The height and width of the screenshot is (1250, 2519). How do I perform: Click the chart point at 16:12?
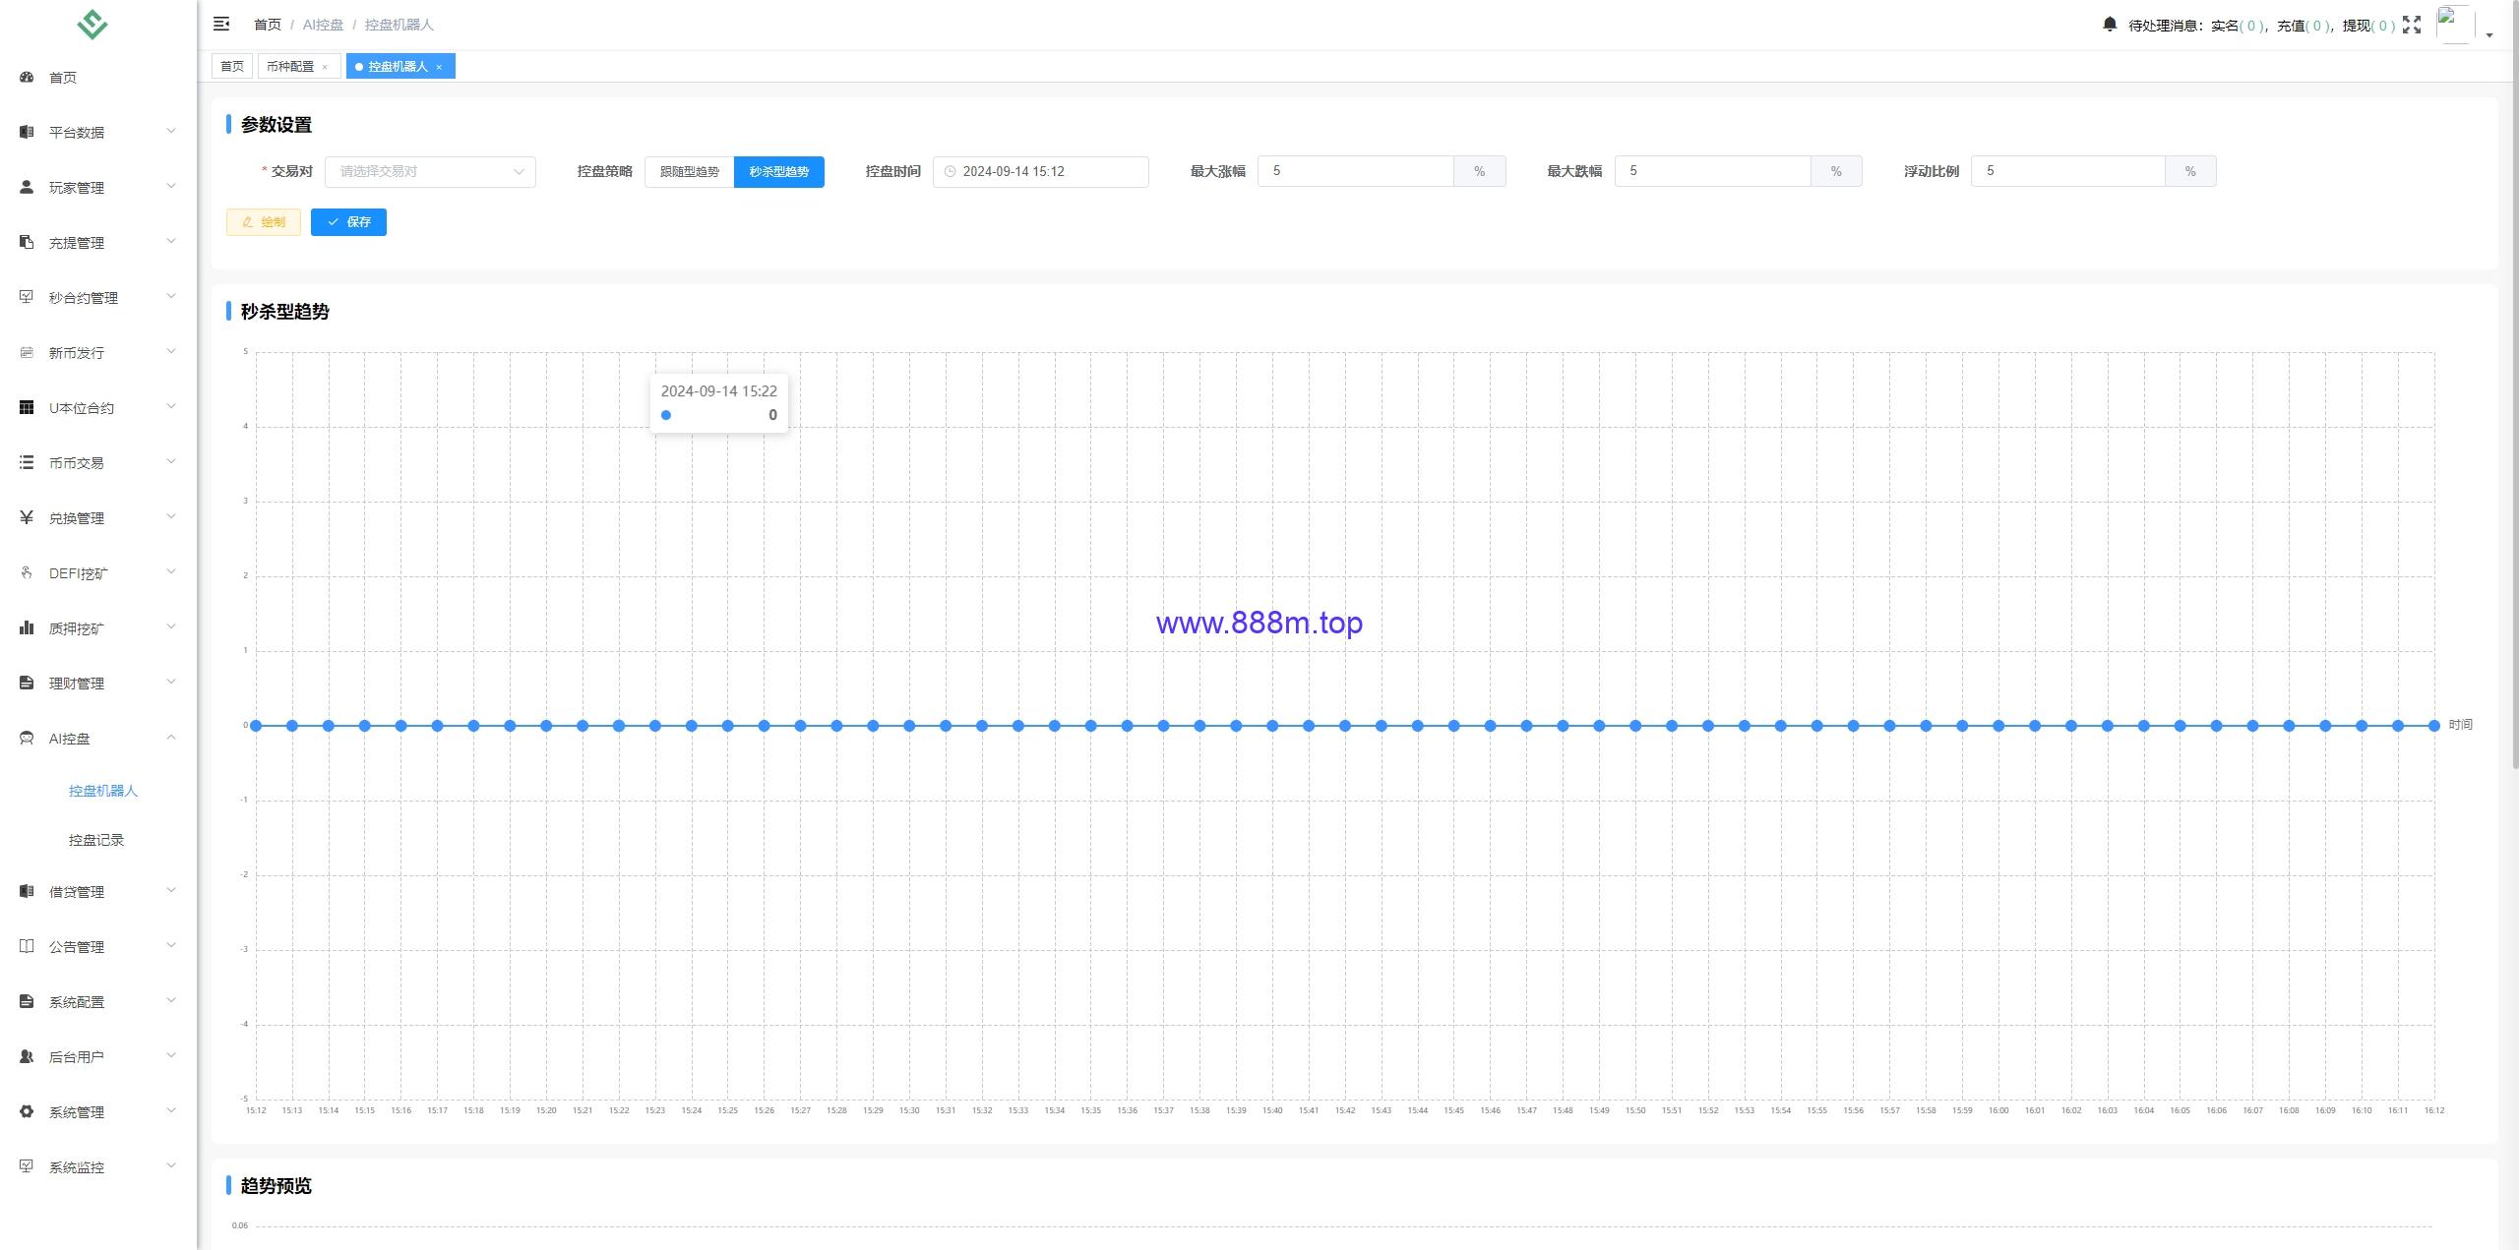click(x=2434, y=726)
